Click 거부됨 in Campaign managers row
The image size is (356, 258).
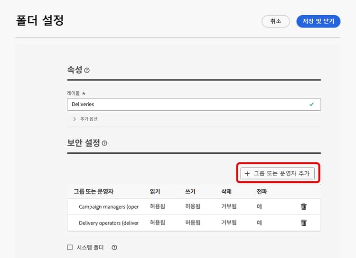point(229,206)
